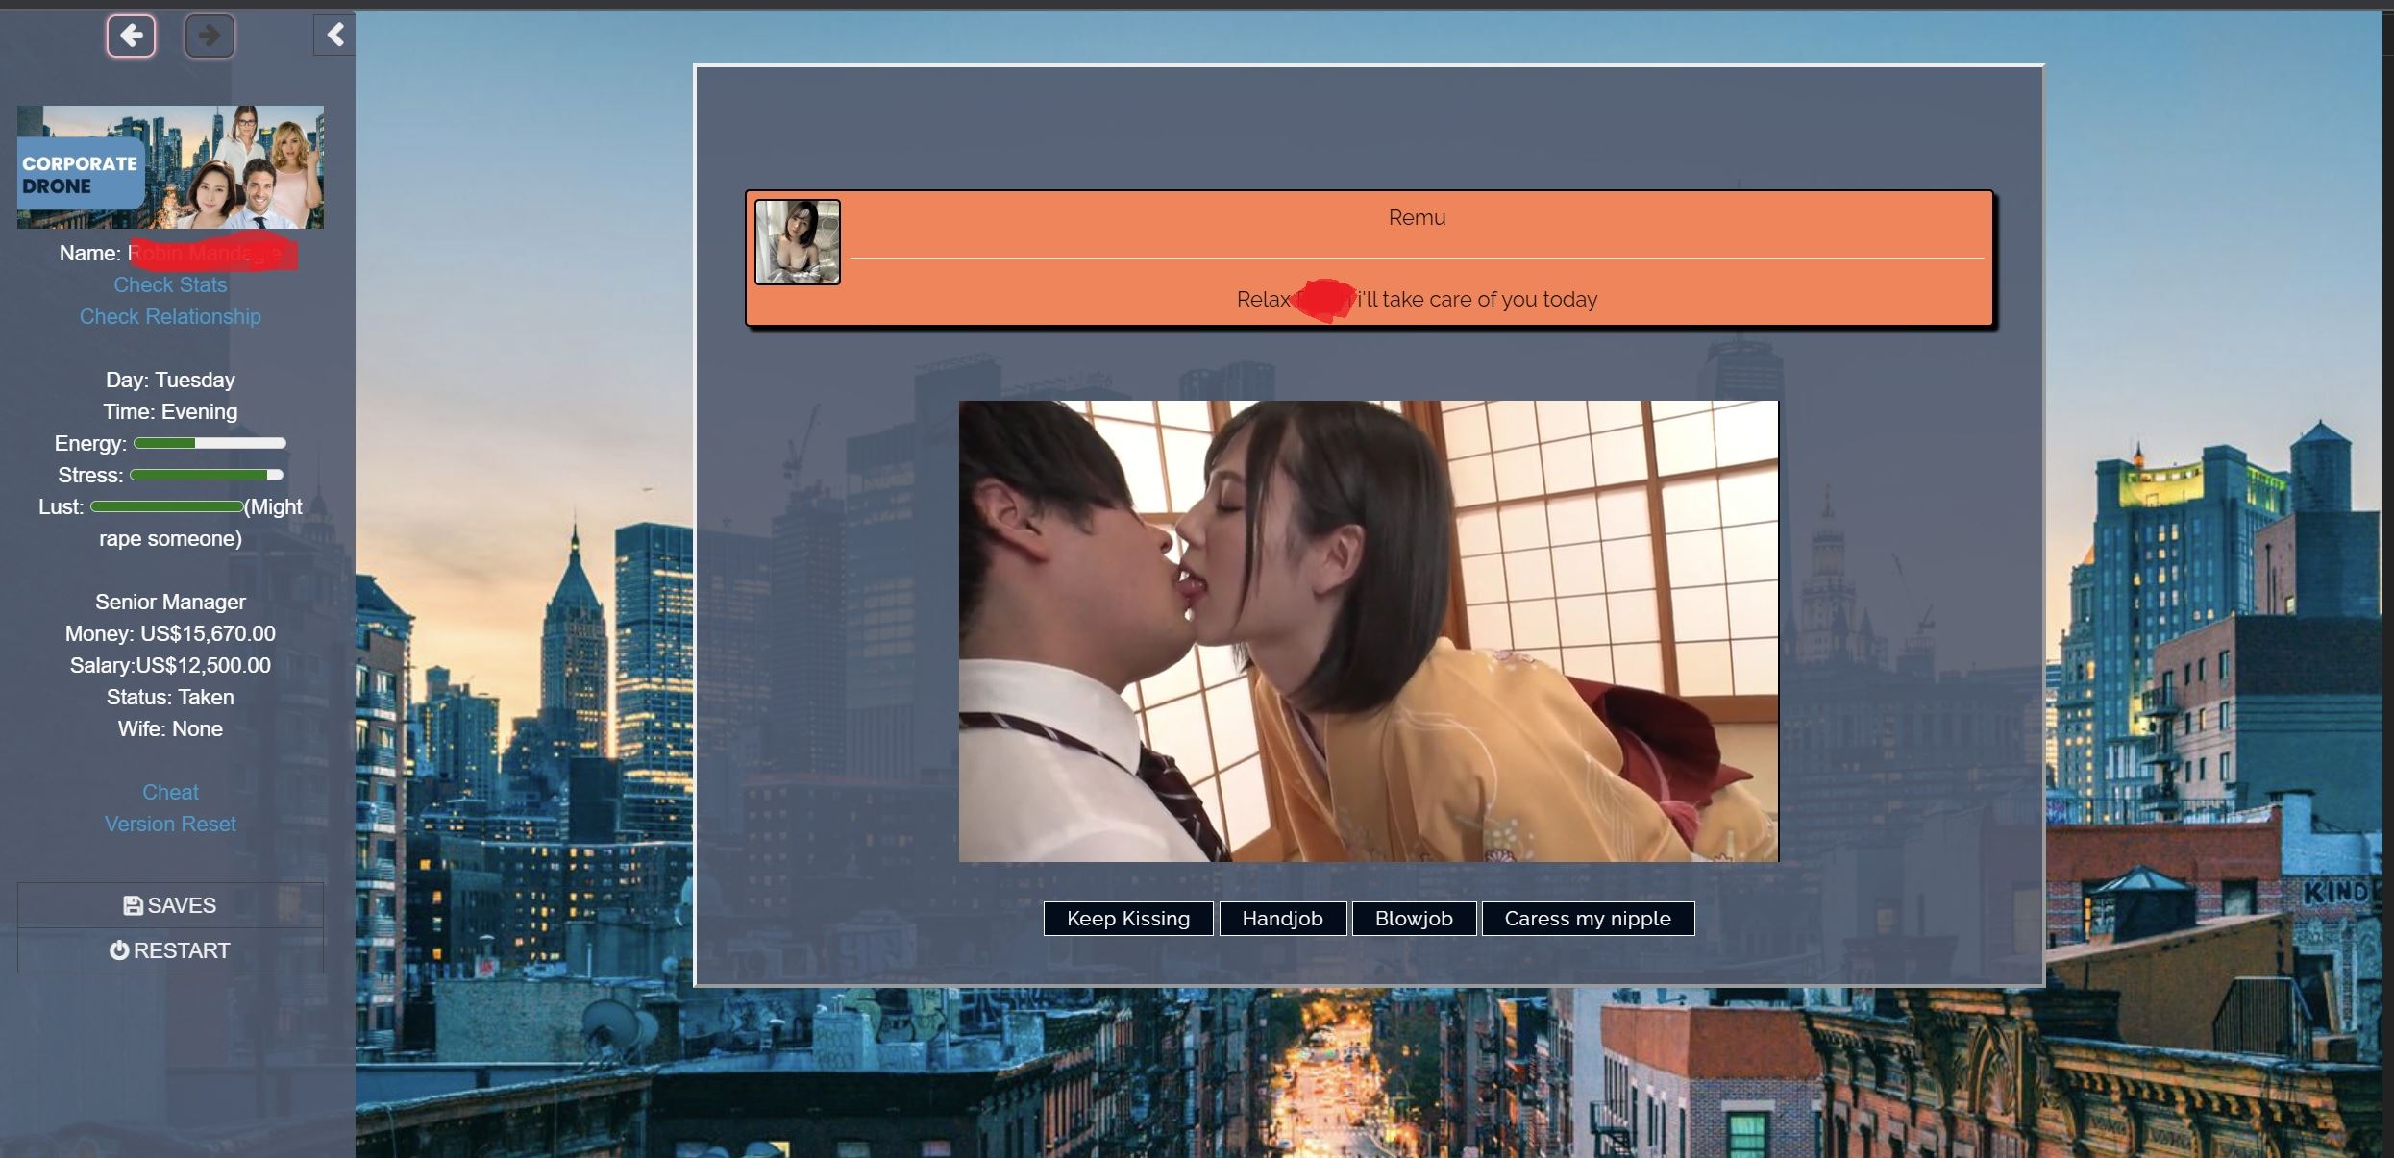Click the floppy disk icon on SAVES
This screenshot has width=2394, height=1158.
coord(133,905)
